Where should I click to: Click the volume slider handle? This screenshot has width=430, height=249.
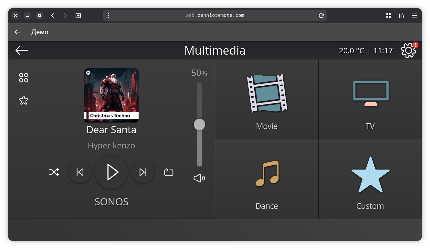pos(199,124)
